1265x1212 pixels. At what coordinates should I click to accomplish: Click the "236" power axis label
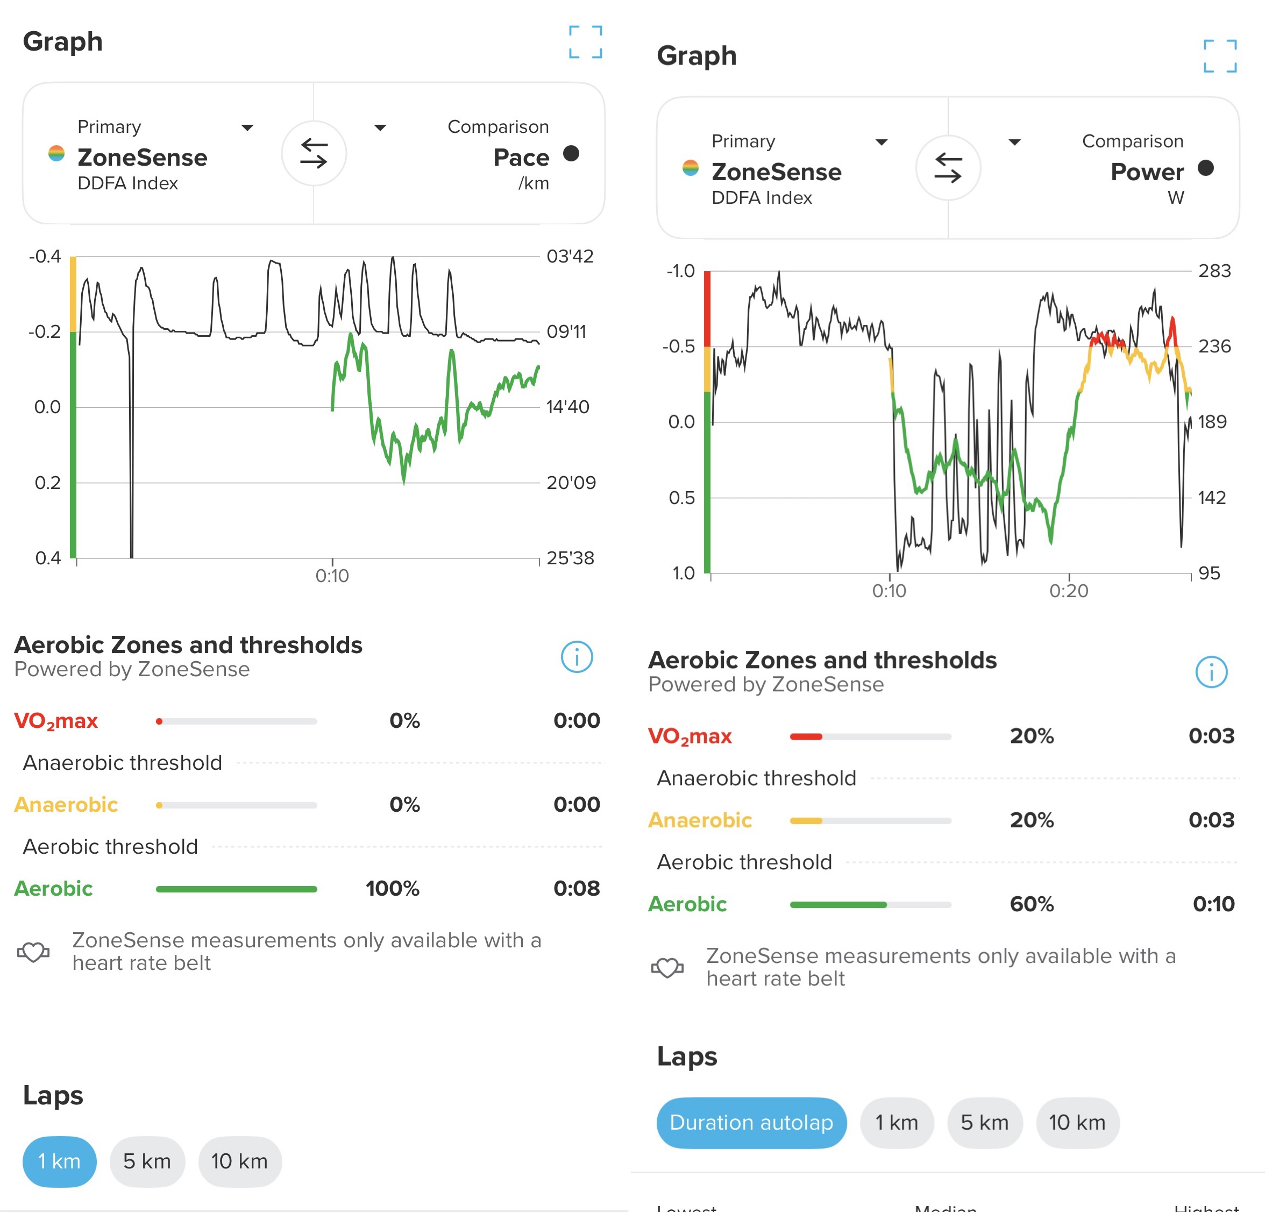pyautogui.click(x=1214, y=346)
